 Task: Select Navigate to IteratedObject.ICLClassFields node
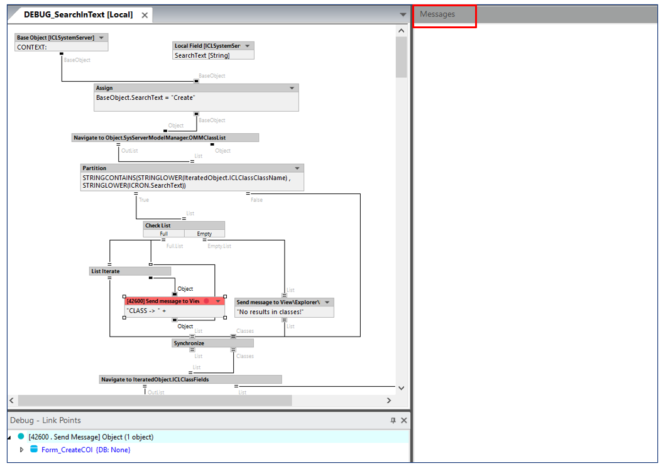(x=190, y=379)
